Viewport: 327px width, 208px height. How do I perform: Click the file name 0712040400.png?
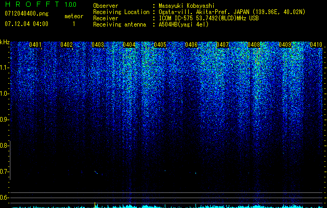(x=27, y=14)
